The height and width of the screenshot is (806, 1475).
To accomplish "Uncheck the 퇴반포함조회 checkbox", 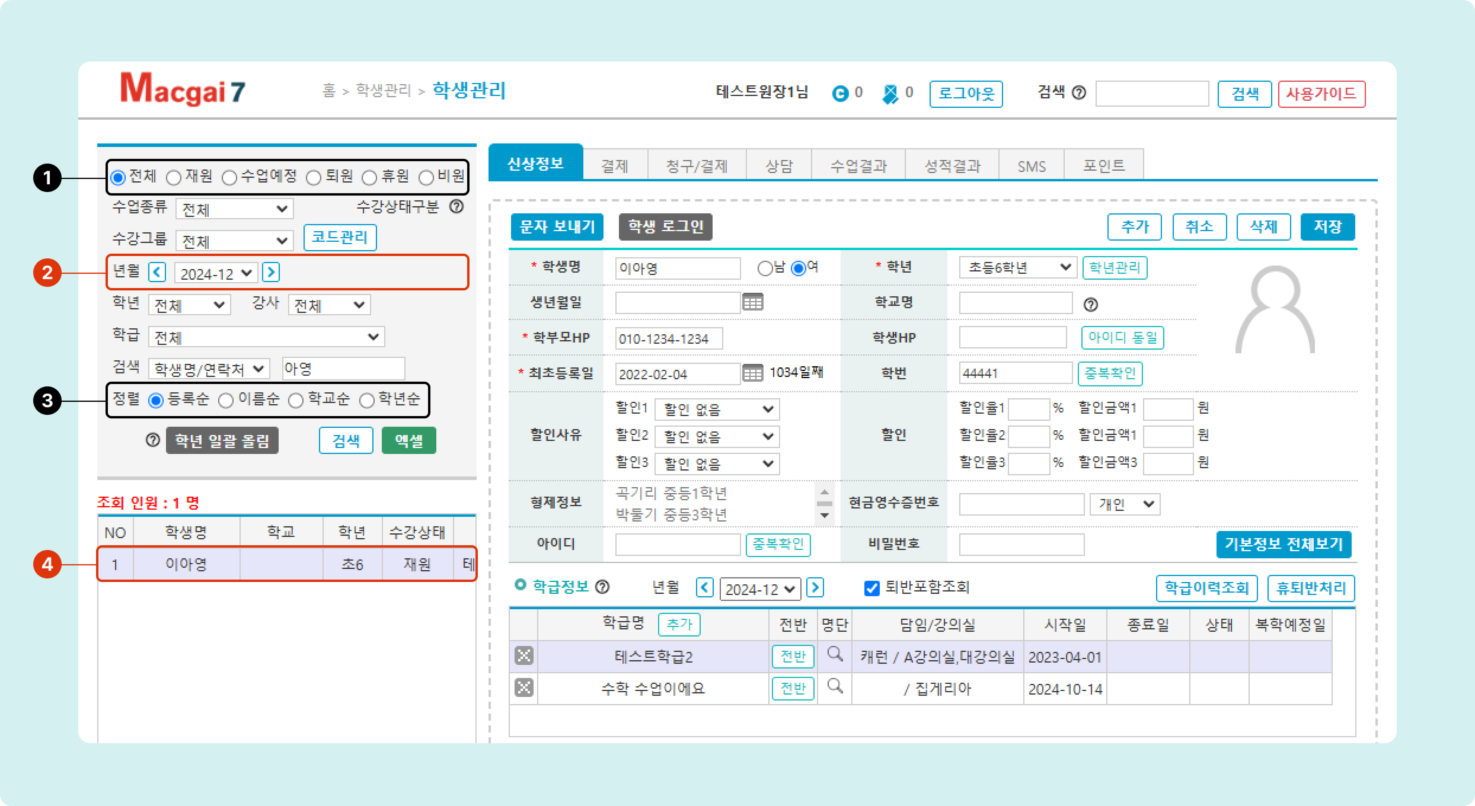I will pyautogui.click(x=871, y=588).
